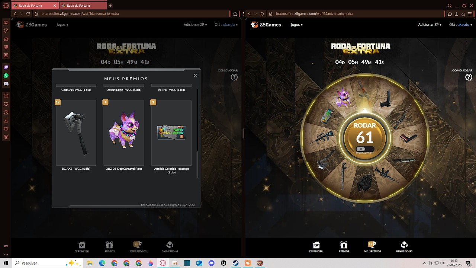Viewport: 476px width, 268px height.
Task: Open the heart bookmarks icon in sidebar
Action: (x=6, y=104)
